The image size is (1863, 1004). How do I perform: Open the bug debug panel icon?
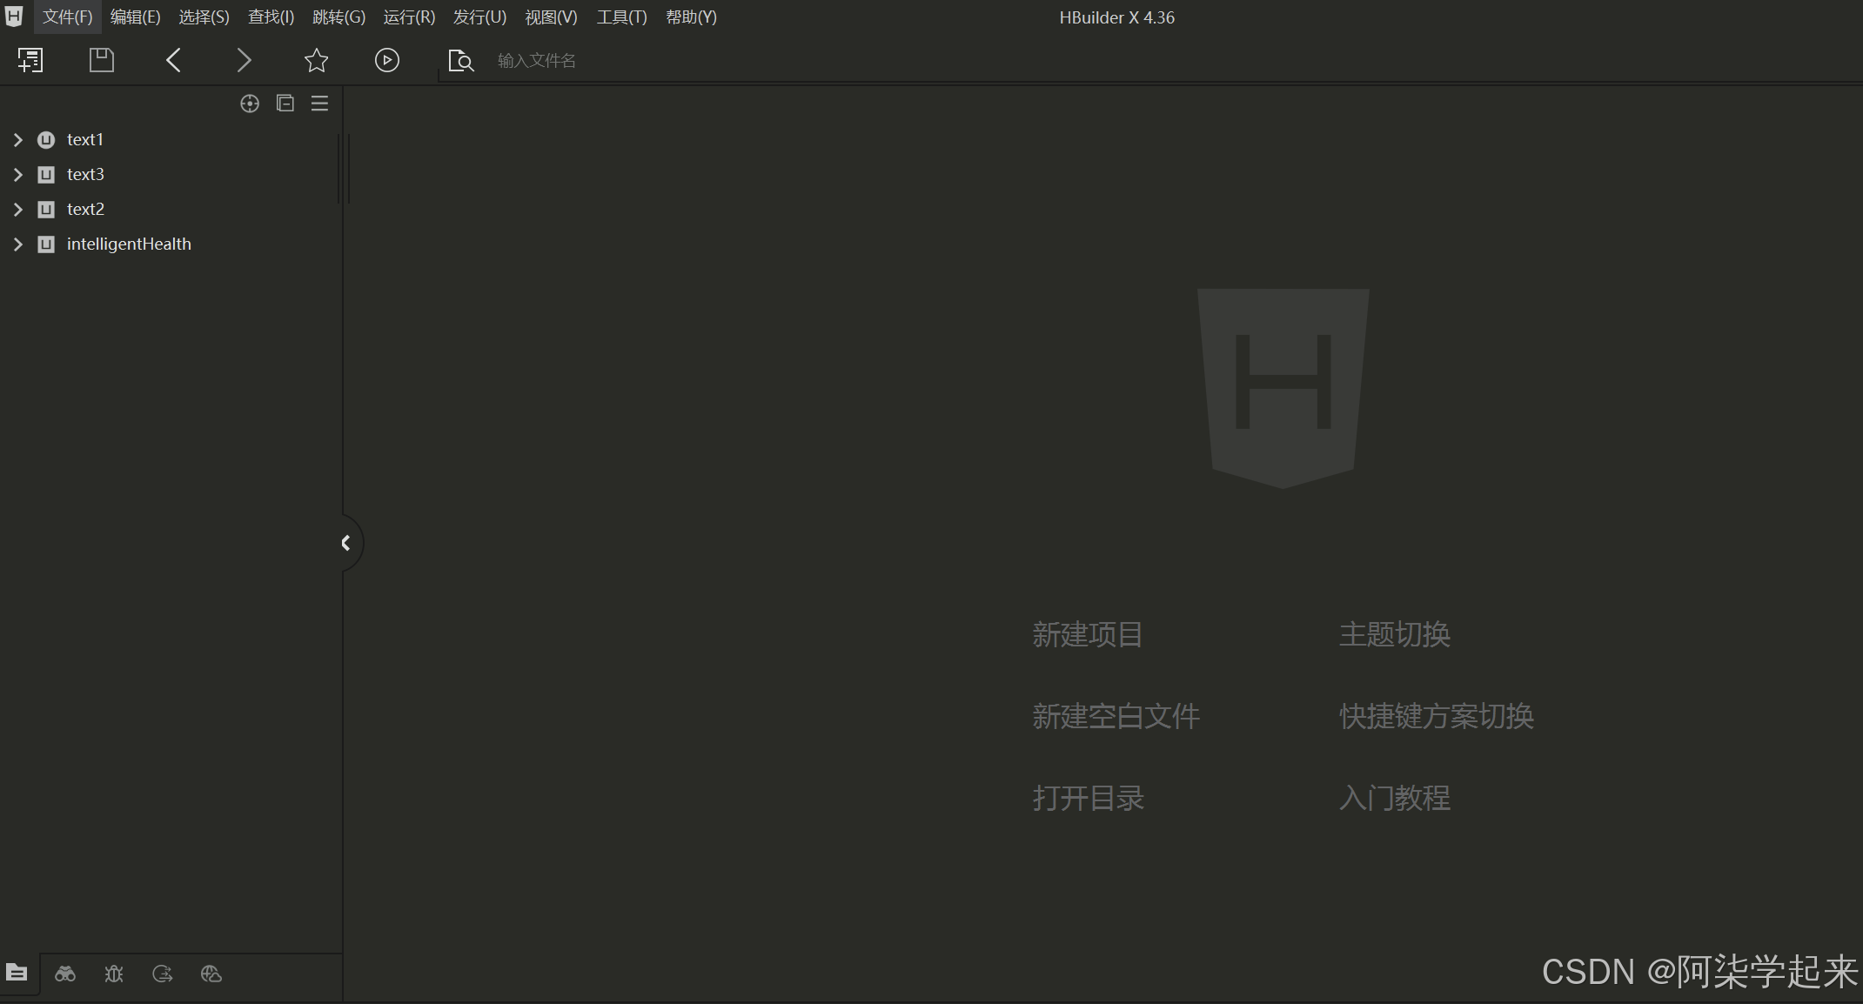tap(114, 974)
